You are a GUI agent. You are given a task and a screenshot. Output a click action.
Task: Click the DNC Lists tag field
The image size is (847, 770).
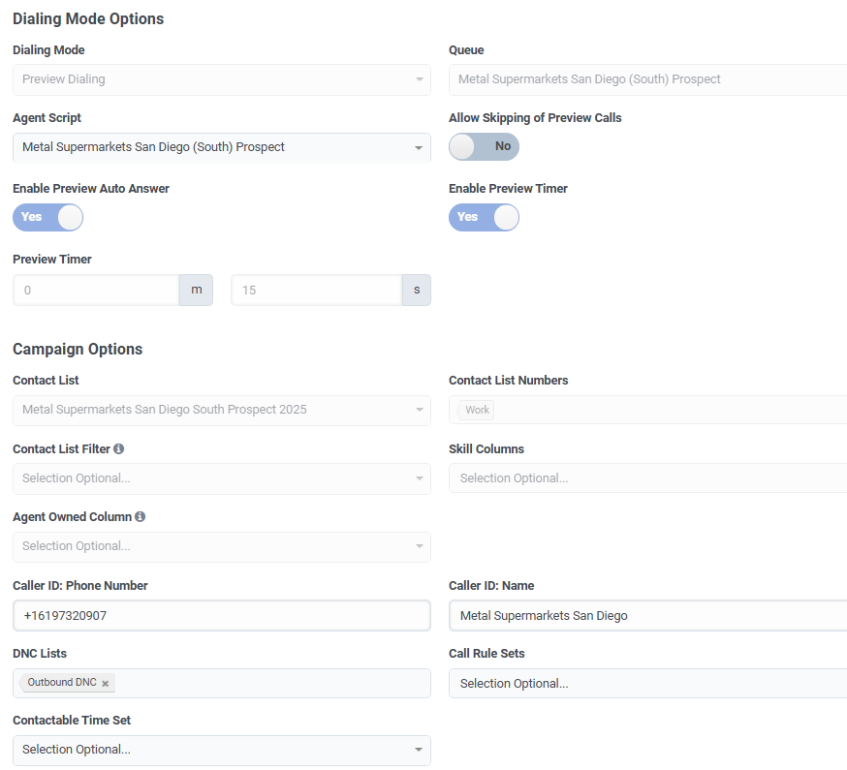pyautogui.click(x=271, y=684)
